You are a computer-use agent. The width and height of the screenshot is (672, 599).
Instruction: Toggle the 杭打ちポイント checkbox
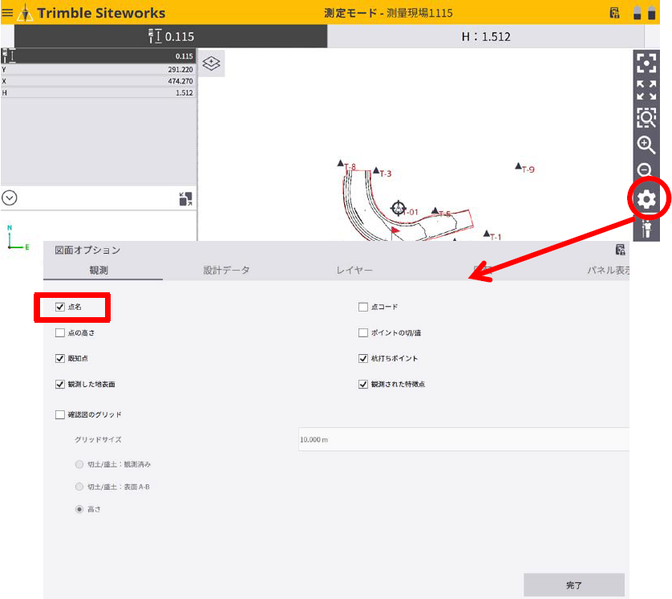pos(363,358)
